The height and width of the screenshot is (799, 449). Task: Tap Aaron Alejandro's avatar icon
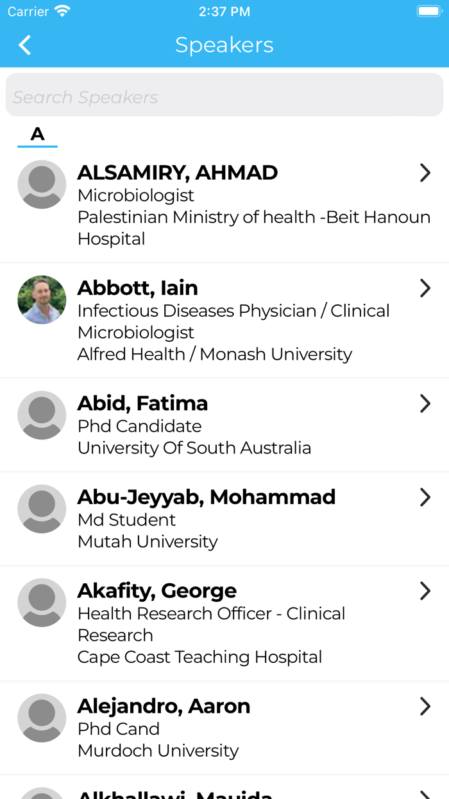pyautogui.click(x=42, y=718)
